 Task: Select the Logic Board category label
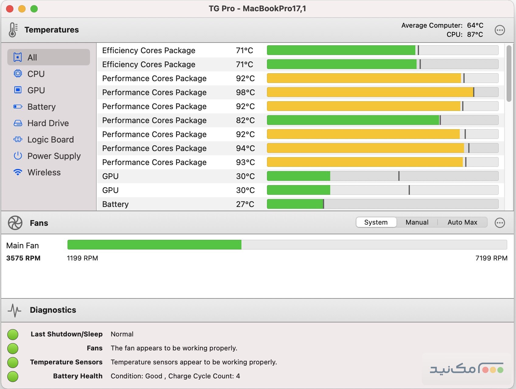coord(50,139)
